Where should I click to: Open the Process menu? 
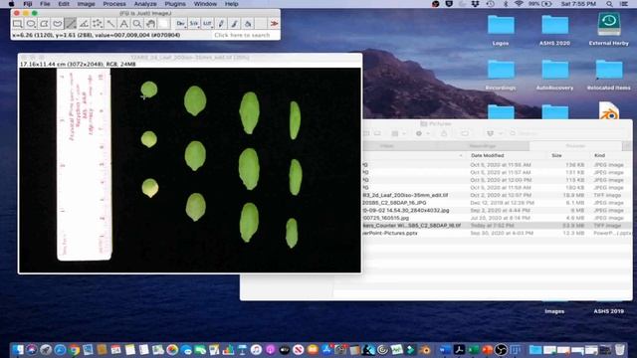click(x=114, y=4)
